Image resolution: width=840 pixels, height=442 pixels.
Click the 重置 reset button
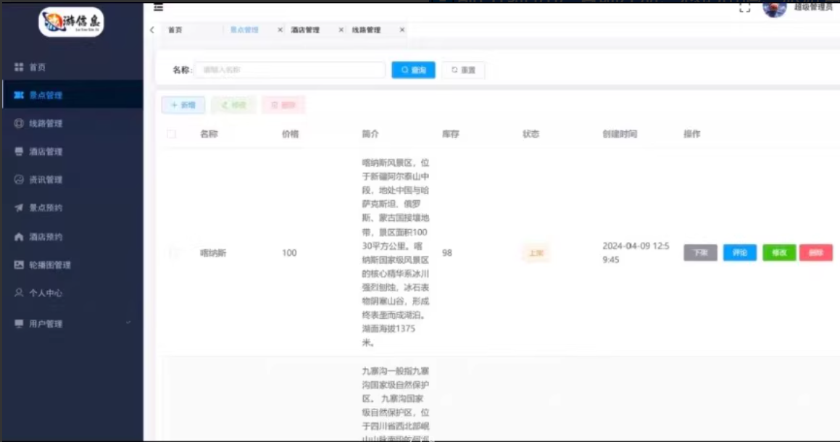click(463, 70)
